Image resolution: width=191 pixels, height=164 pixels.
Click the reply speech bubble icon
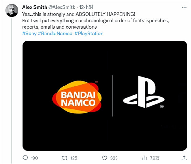point(26,158)
